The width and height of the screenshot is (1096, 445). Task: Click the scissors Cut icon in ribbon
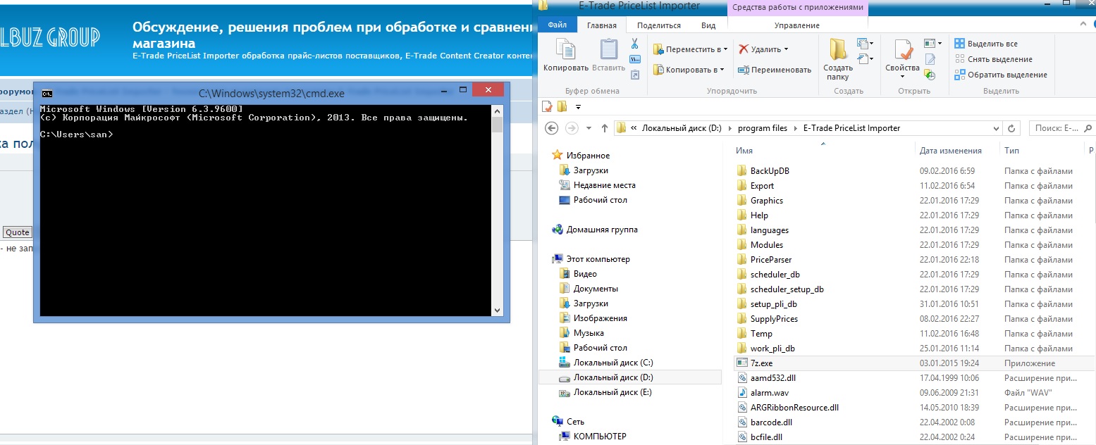[634, 44]
